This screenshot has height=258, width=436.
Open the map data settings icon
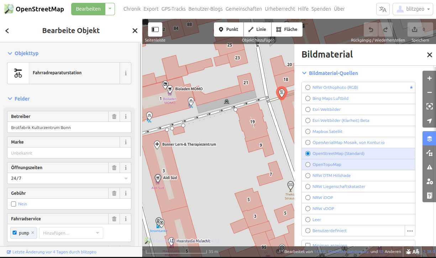pos(429,153)
